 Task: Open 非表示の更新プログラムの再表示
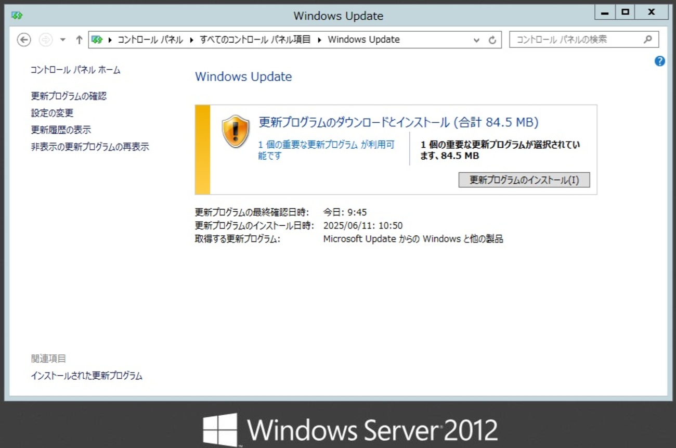click(x=90, y=147)
